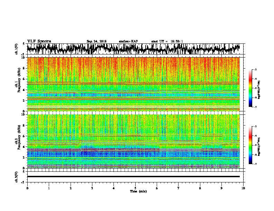This screenshot has width=274, height=211.
Task: Click time axis tick label '2'
Action: tap(71, 188)
